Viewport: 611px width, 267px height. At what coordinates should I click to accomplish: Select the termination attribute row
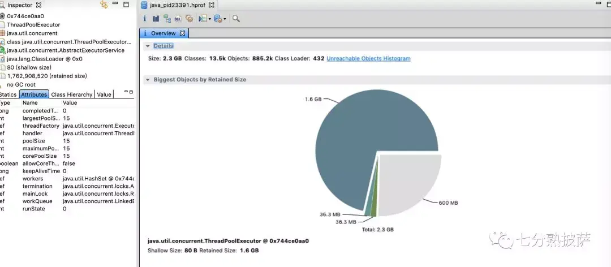pyautogui.click(x=67, y=186)
